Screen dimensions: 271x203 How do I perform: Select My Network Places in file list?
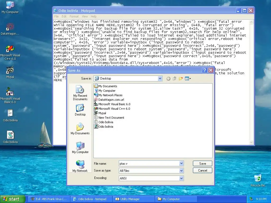click(108, 95)
